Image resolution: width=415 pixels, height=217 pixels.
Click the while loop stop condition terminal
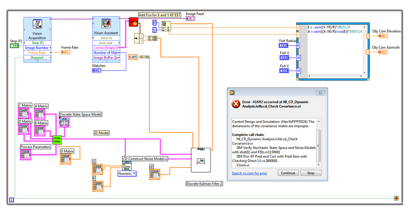(396, 198)
